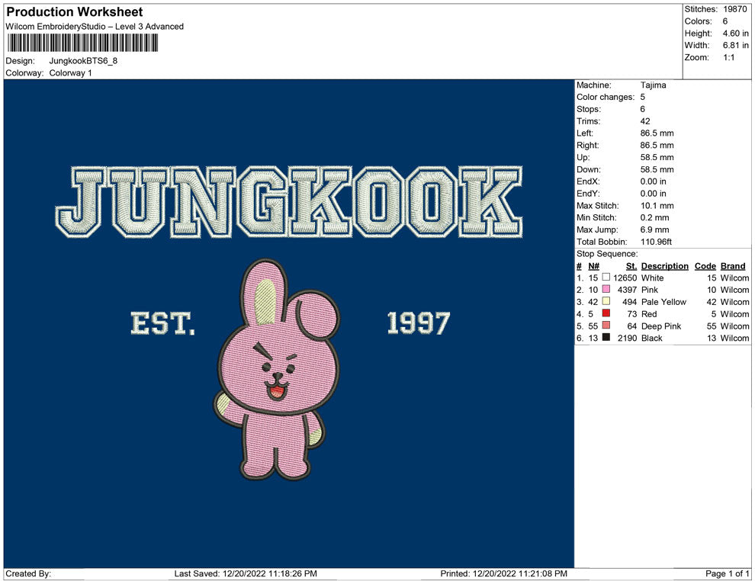Click the 'Colorway 1' value
The height and width of the screenshot is (581, 755).
pos(70,73)
